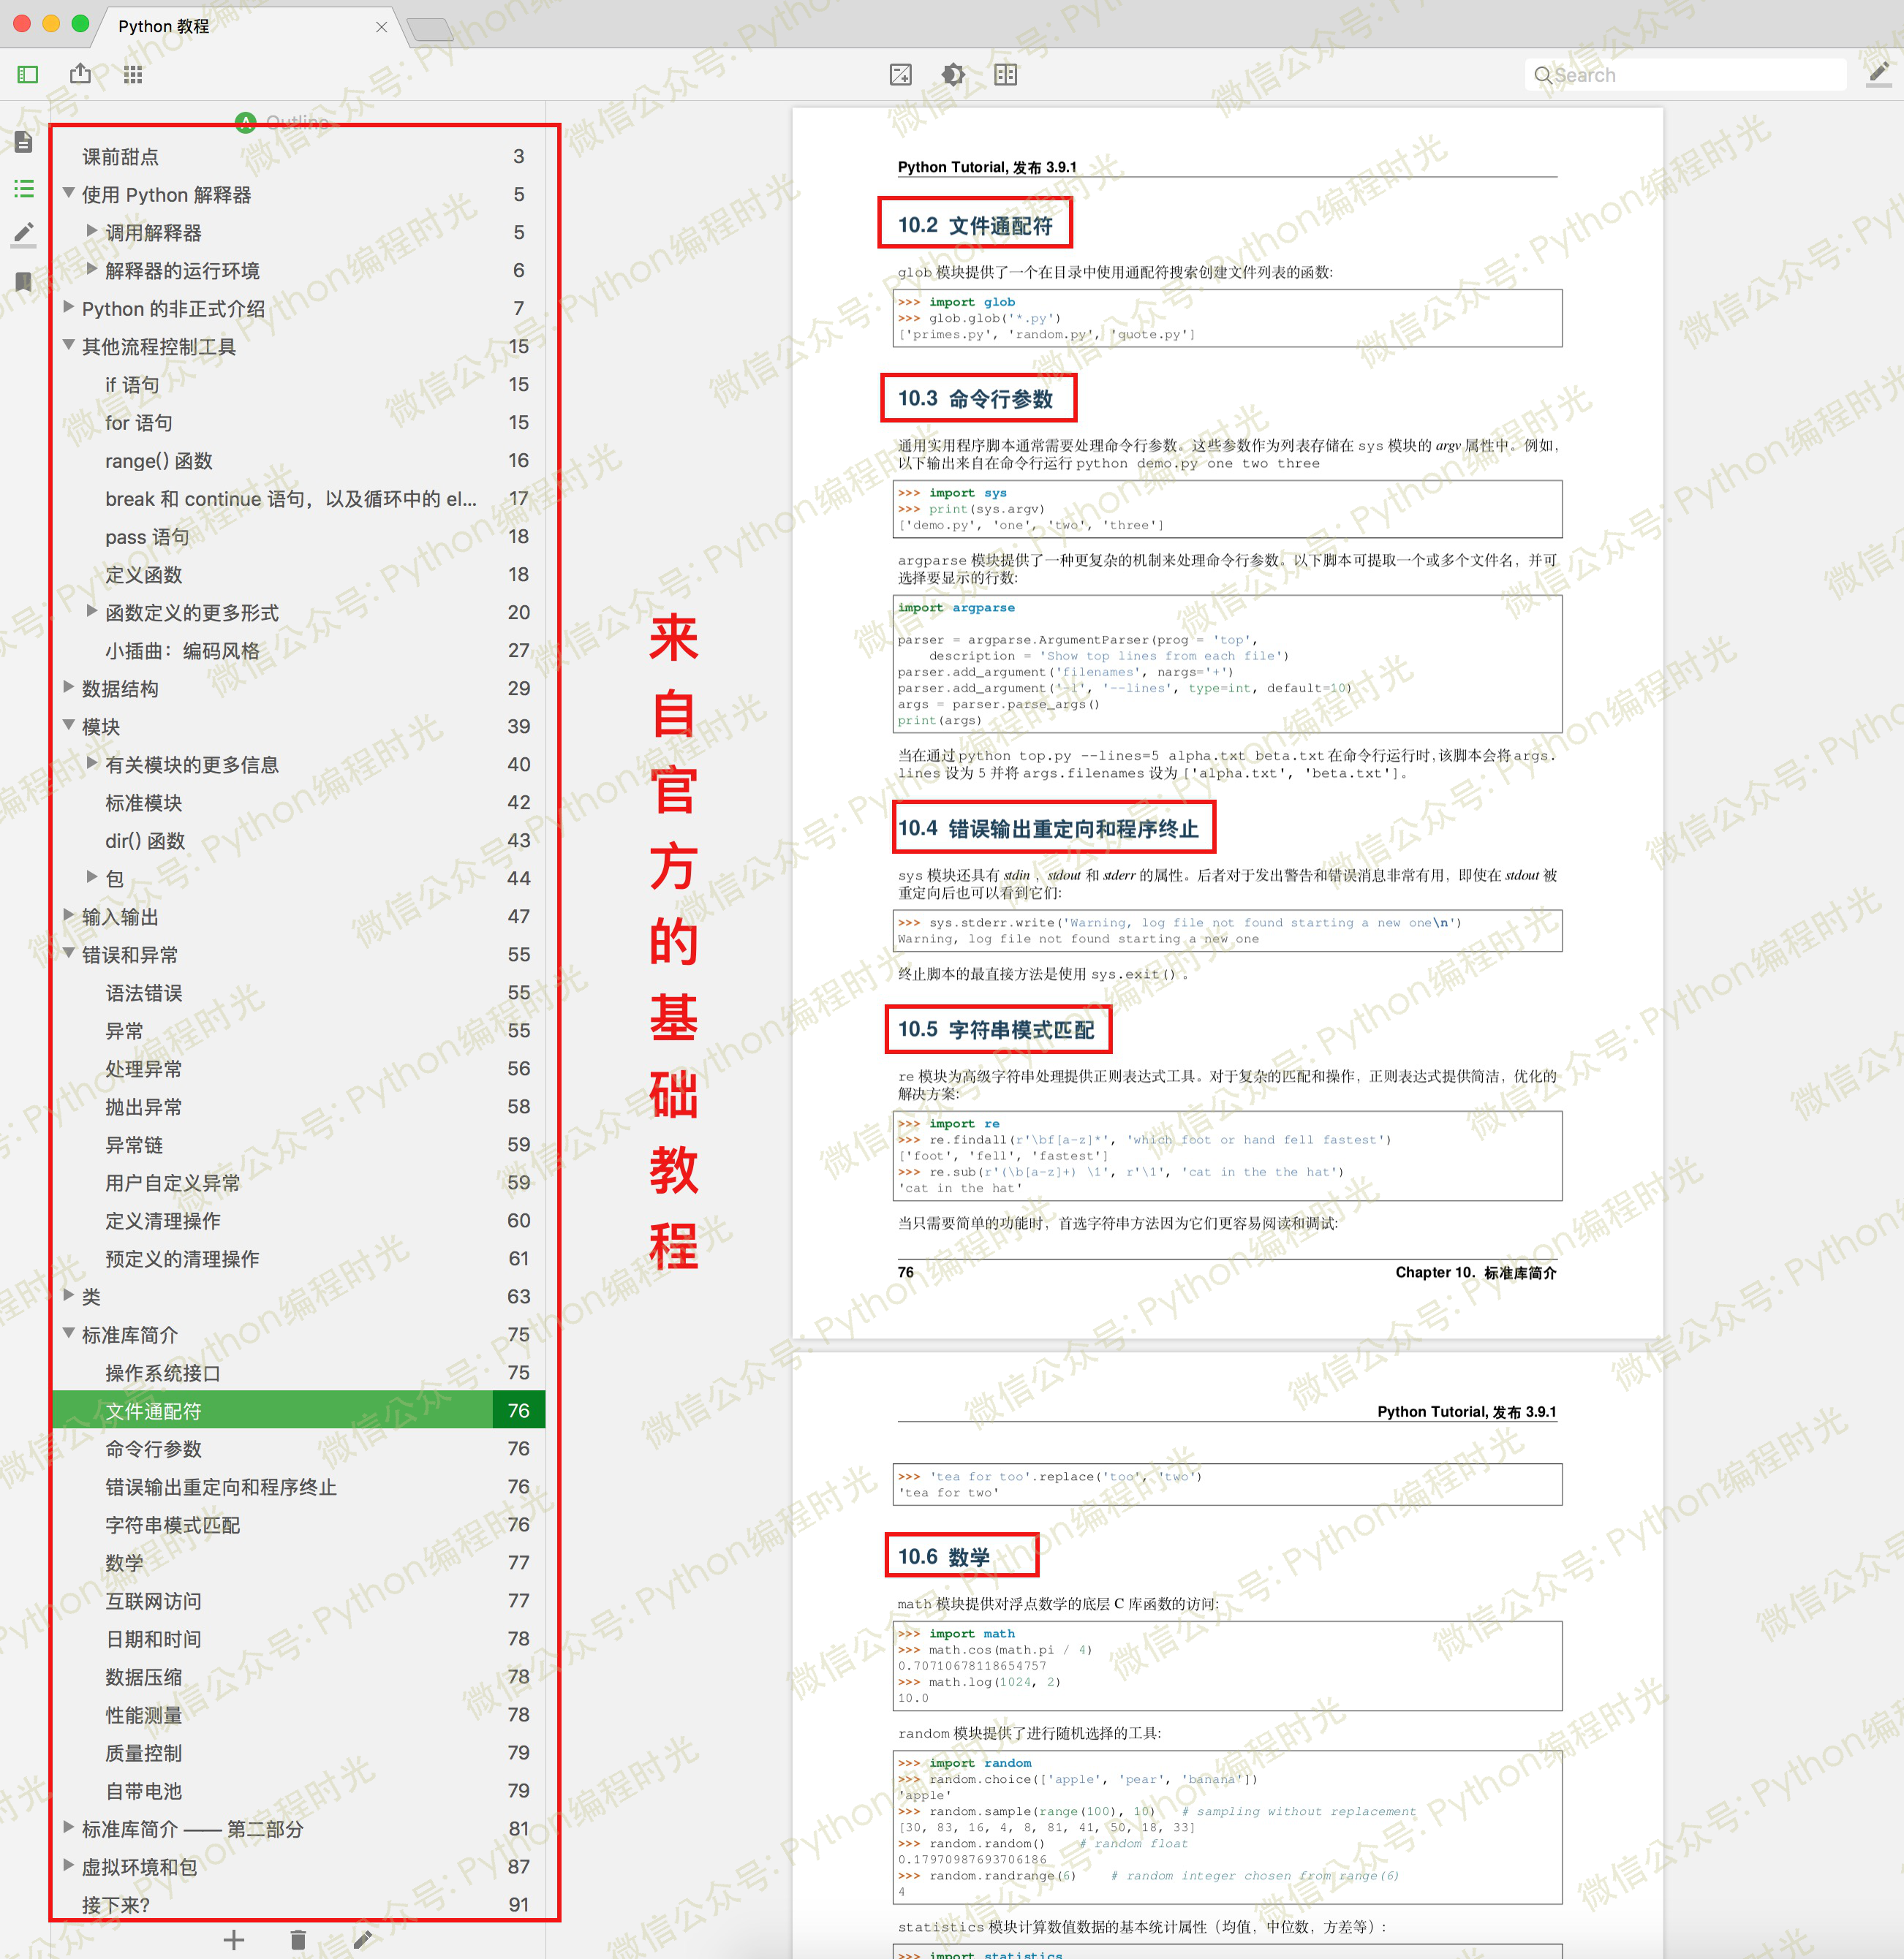The width and height of the screenshot is (1904, 1959).
Task: Select highlighted 文件通配符 outline entry
Action: pos(299,1410)
